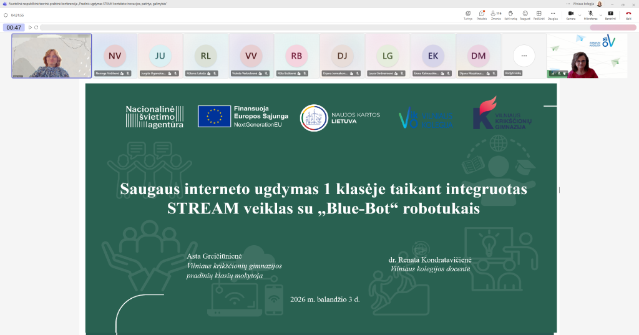Screen dimensions: 639x335
Task: Click the timer progress bar
Action: [312, 27]
